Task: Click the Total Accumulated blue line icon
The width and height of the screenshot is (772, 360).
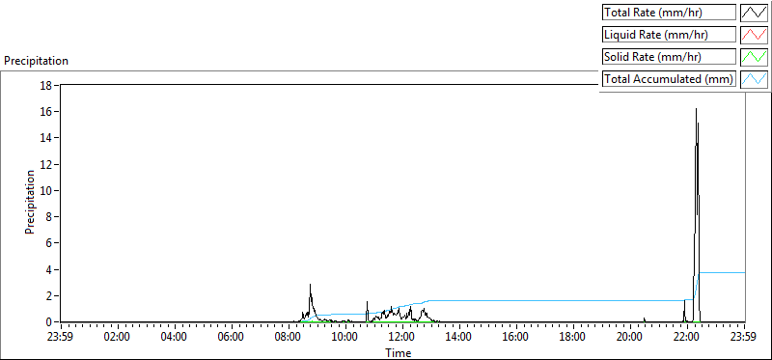Action: pyautogui.click(x=754, y=79)
